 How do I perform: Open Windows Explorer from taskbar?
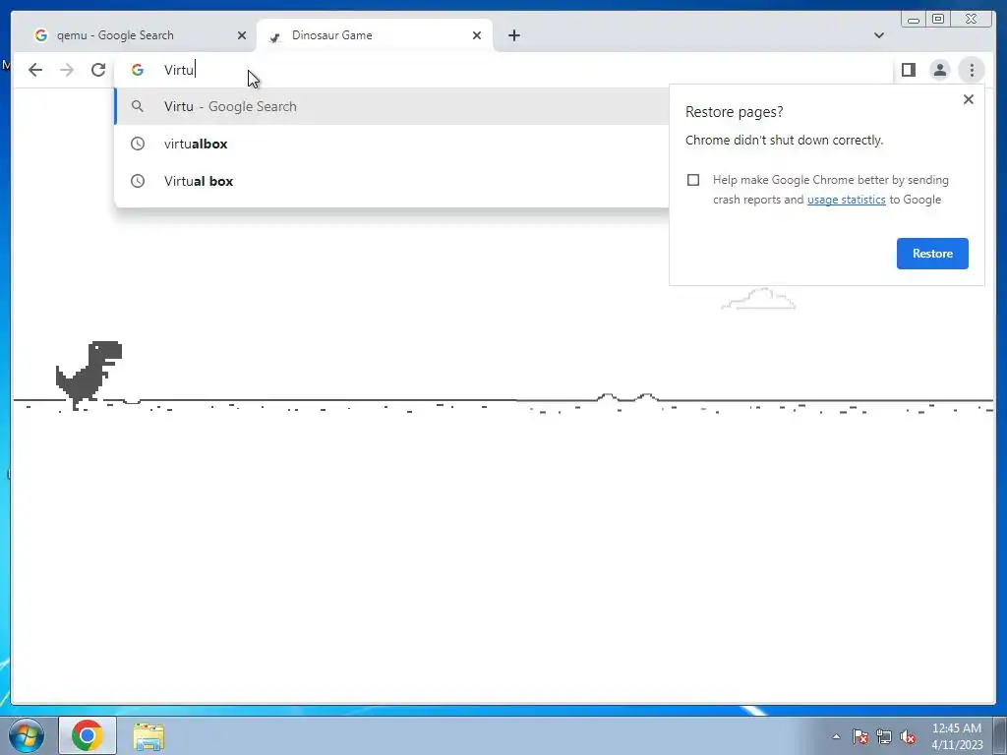point(148,735)
